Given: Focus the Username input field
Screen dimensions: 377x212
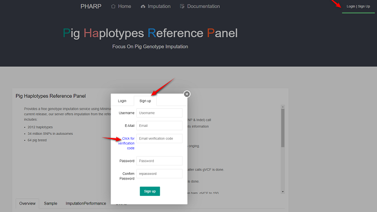Looking at the screenshot, I should coord(159,113).
